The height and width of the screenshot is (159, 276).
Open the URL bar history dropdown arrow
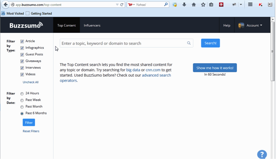pos(117,5)
